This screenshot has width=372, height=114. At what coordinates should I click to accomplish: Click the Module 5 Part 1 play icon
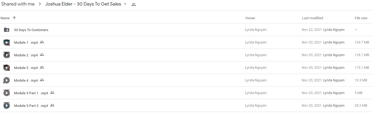(x=7, y=93)
